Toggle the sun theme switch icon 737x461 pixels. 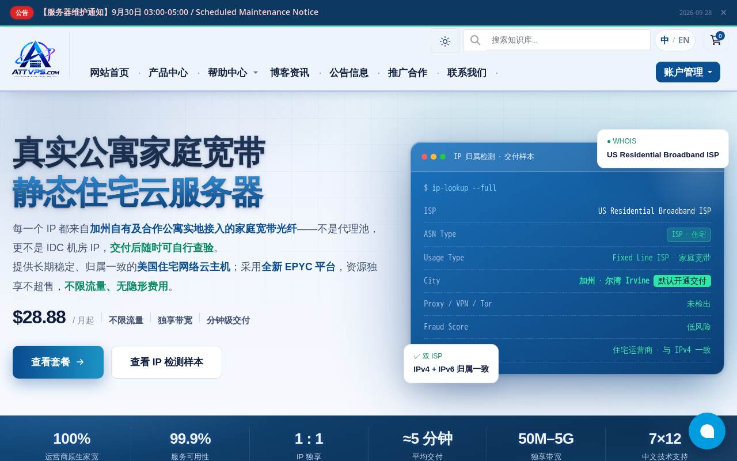pos(445,41)
